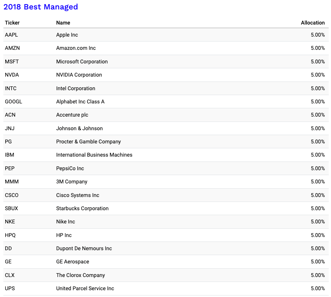Click the Microsoft Corporation name
The height and width of the screenshot is (297, 331).
click(x=82, y=62)
